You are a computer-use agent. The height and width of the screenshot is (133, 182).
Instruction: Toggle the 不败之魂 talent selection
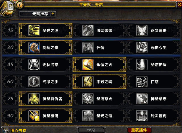coord(99,82)
